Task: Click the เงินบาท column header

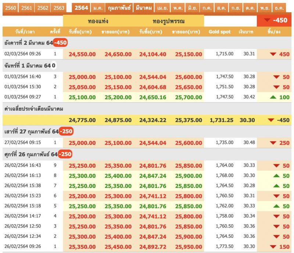Action: (x=246, y=32)
